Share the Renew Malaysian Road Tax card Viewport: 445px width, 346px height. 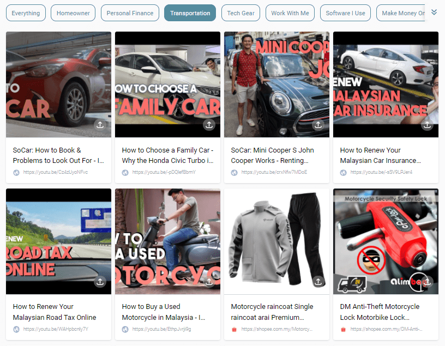[100, 282]
